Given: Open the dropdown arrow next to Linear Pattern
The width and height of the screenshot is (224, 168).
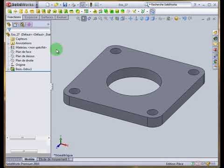Looking at the screenshot, I should pyautogui.click(x=91, y=12).
